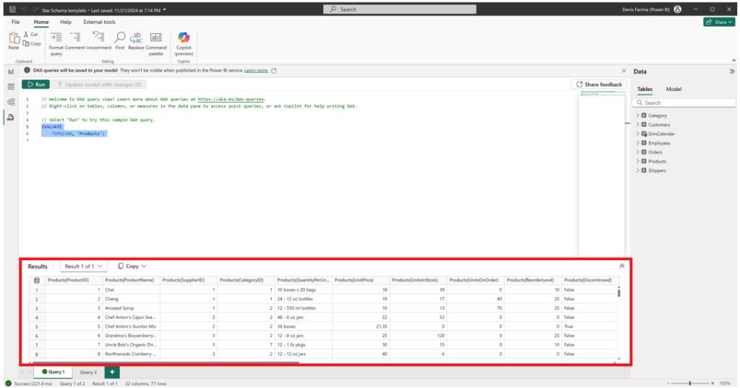Click the Share feedback button

598,85
